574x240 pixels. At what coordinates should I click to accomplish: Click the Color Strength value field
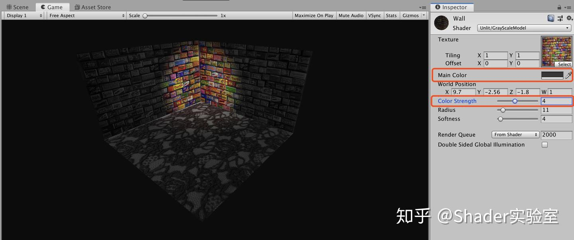pos(556,101)
